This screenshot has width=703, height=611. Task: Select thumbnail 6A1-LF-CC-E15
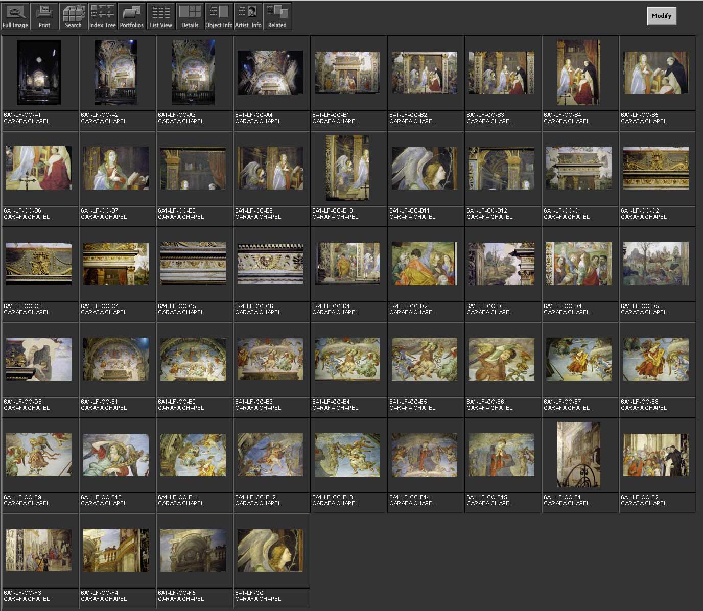click(x=502, y=455)
